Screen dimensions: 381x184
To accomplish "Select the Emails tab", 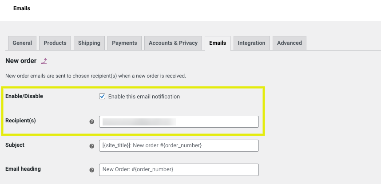I will pos(218,43).
